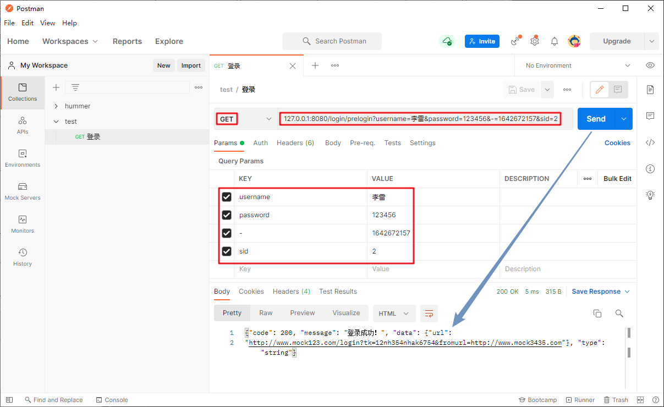Open Find and Replace in status bar

(x=53, y=400)
